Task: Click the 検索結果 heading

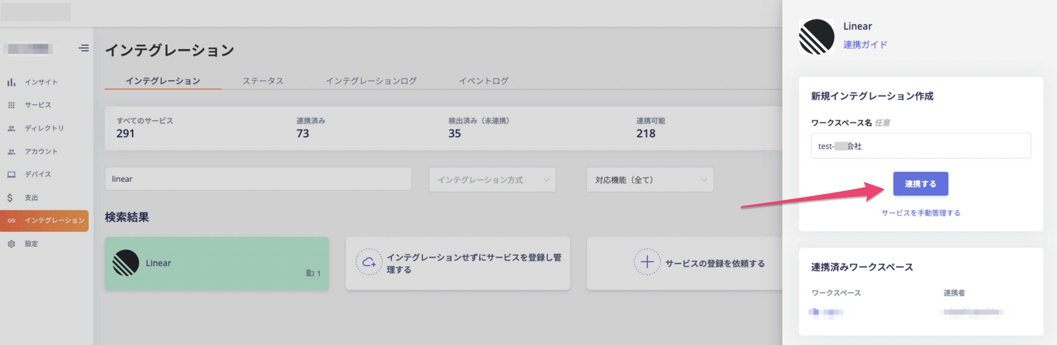Action: [x=127, y=217]
